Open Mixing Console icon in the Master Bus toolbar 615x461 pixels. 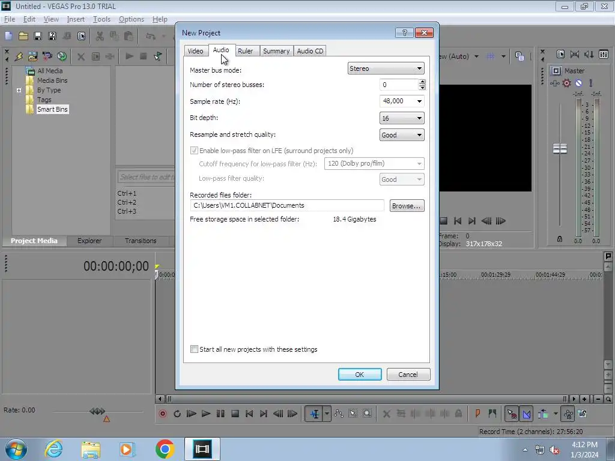click(x=604, y=55)
